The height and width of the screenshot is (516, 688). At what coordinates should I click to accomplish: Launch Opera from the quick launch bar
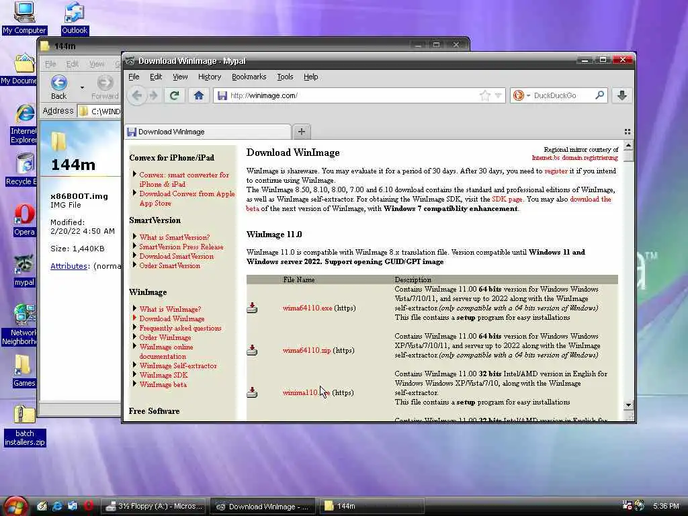[89, 506]
